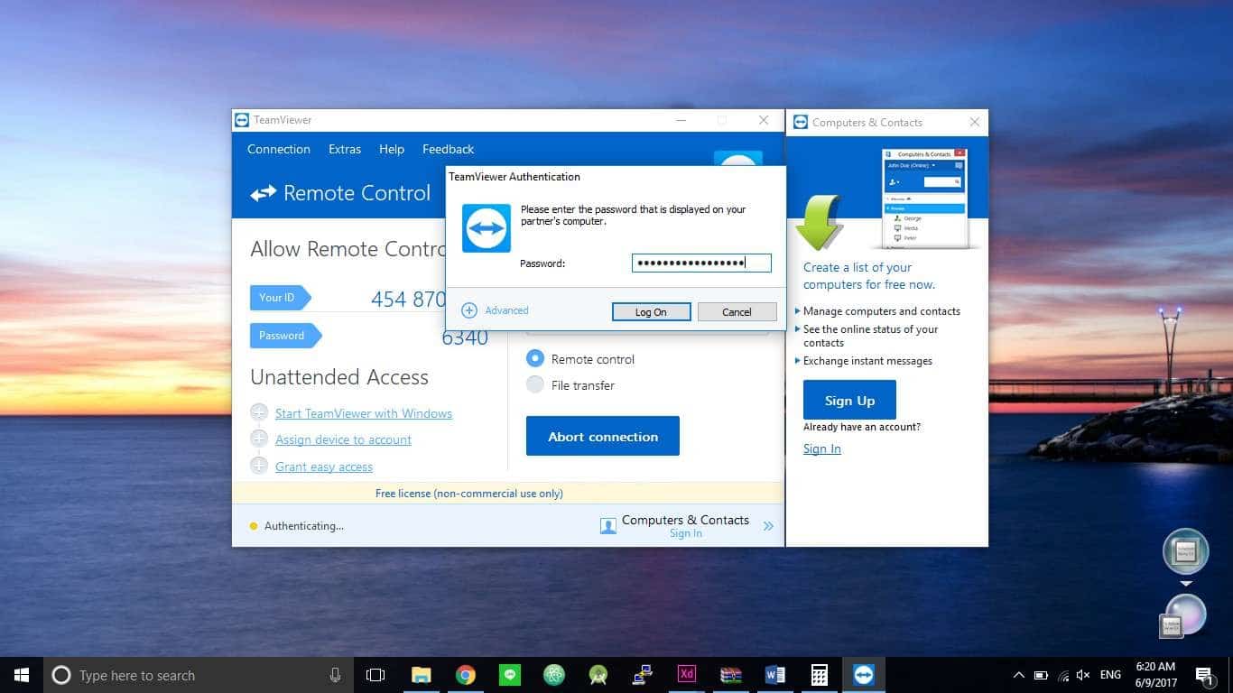This screenshot has width=1233, height=693.
Task: Click muted volume icon in tray
Action: [1084, 675]
